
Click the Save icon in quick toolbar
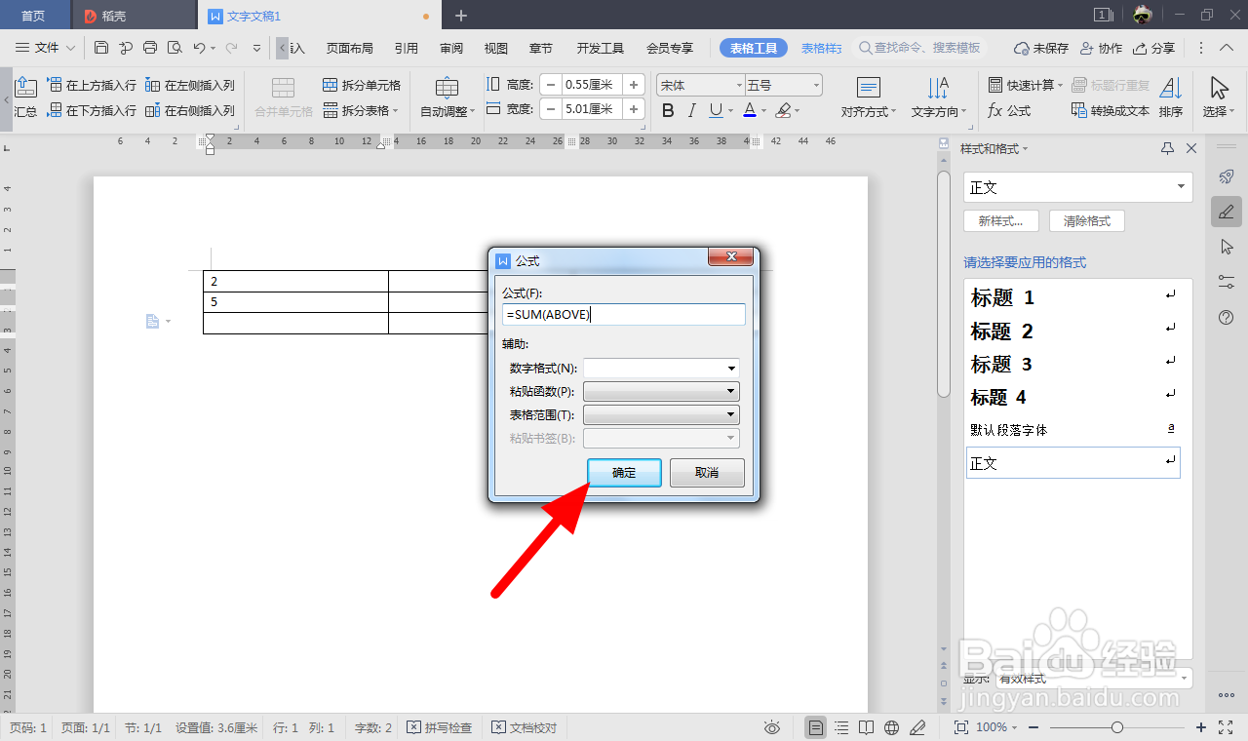[x=101, y=48]
